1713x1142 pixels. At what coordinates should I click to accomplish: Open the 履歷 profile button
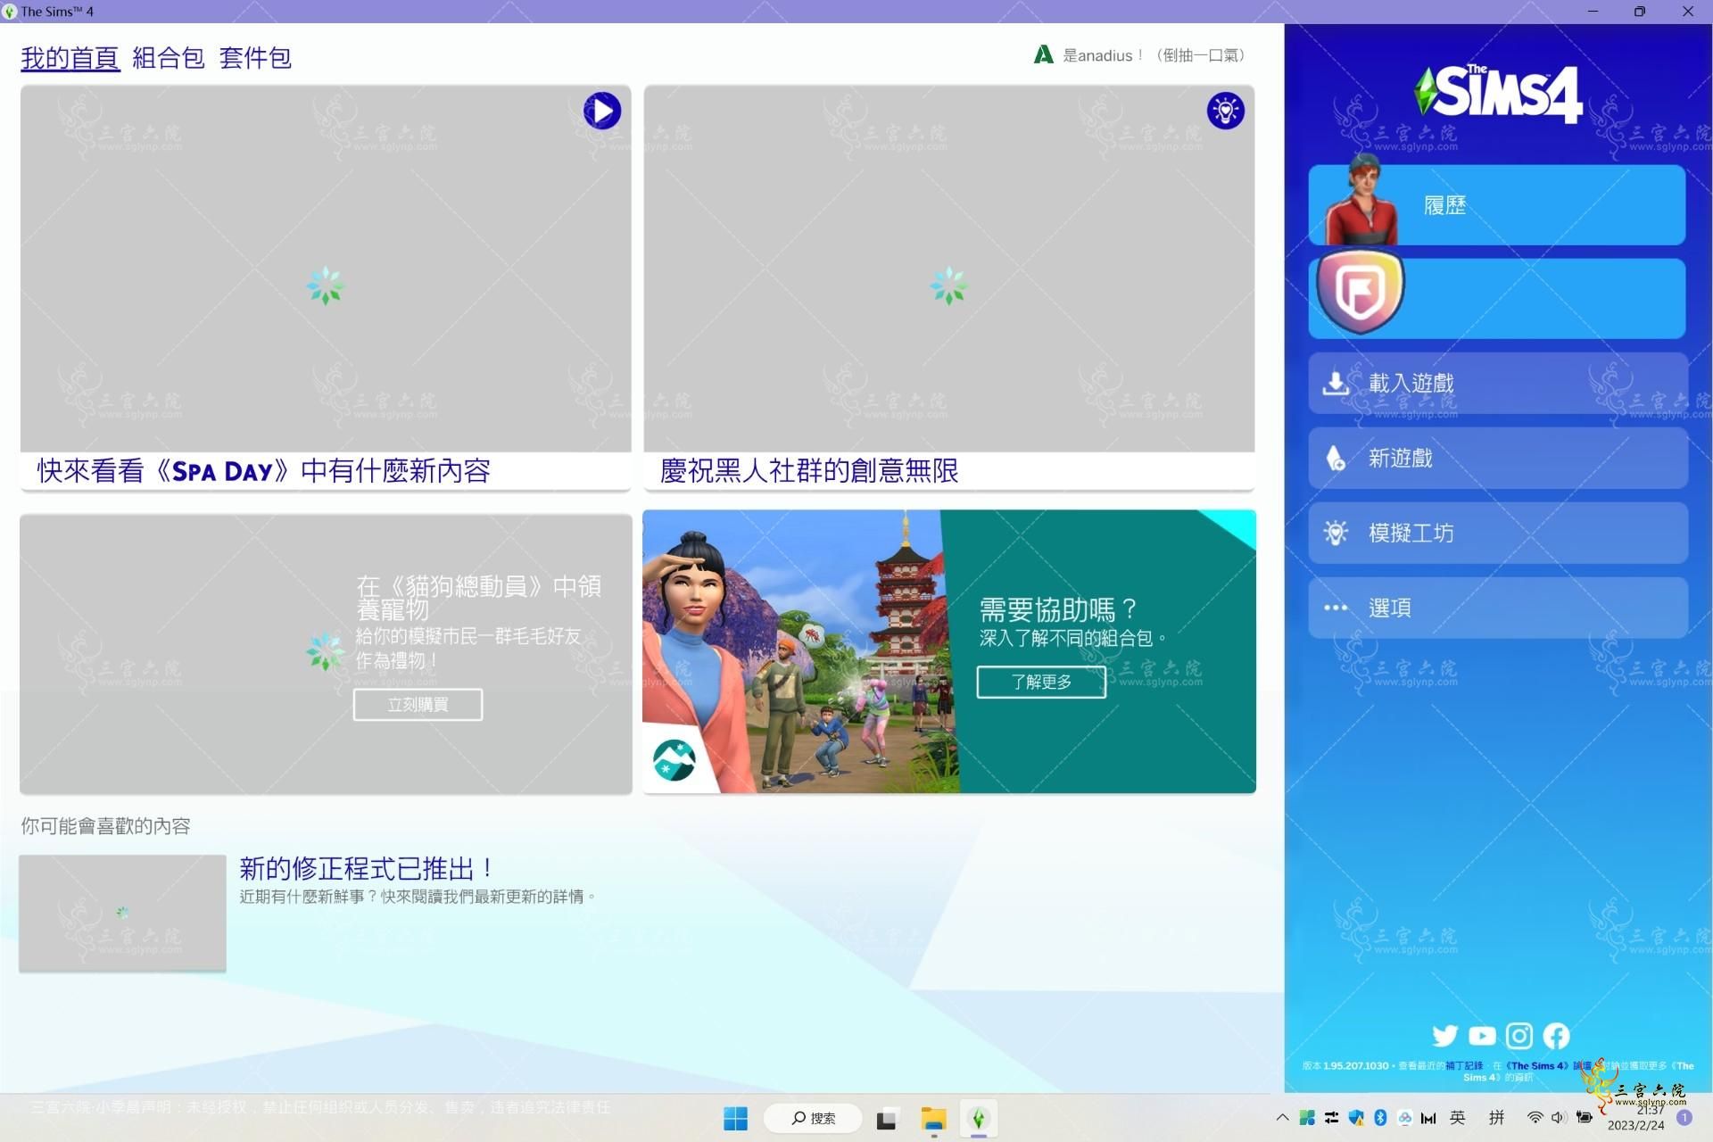tap(1497, 205)
